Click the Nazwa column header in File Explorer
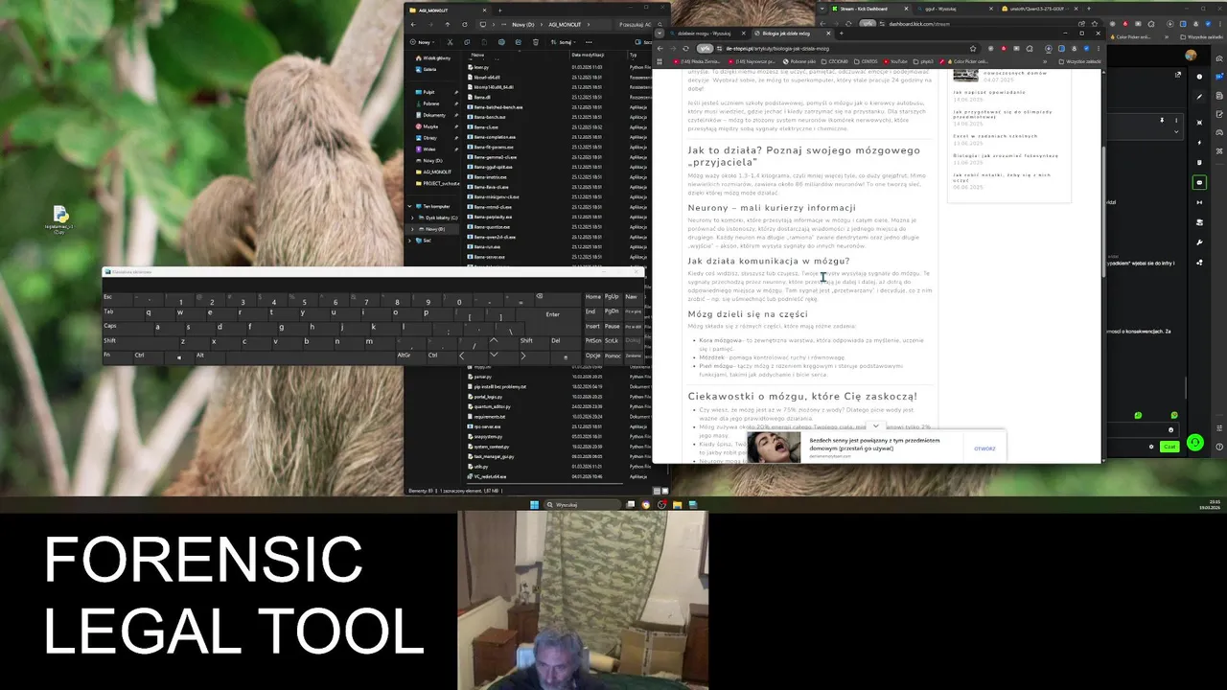The image size is (1227, 690). coord(477,55)
